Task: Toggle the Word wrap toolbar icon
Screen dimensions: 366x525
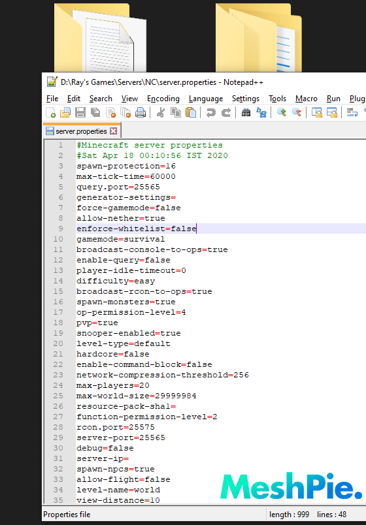Action: click(352, 112)
